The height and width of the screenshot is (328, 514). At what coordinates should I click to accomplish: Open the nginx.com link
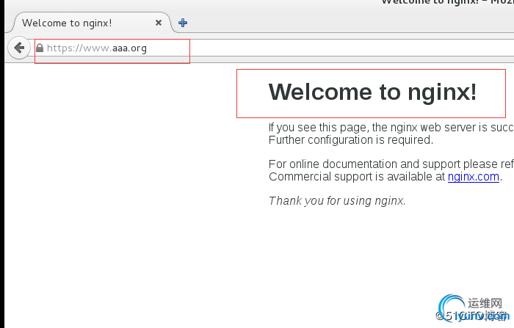[474, 177]
